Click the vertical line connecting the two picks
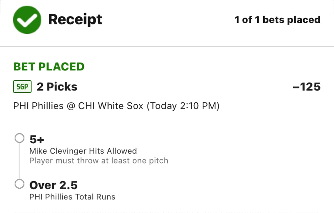This screenshot has height=213, width=334. 19,161
